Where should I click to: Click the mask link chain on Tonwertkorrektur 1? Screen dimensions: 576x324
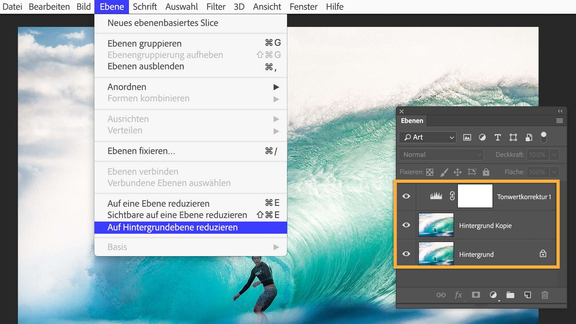452,196
